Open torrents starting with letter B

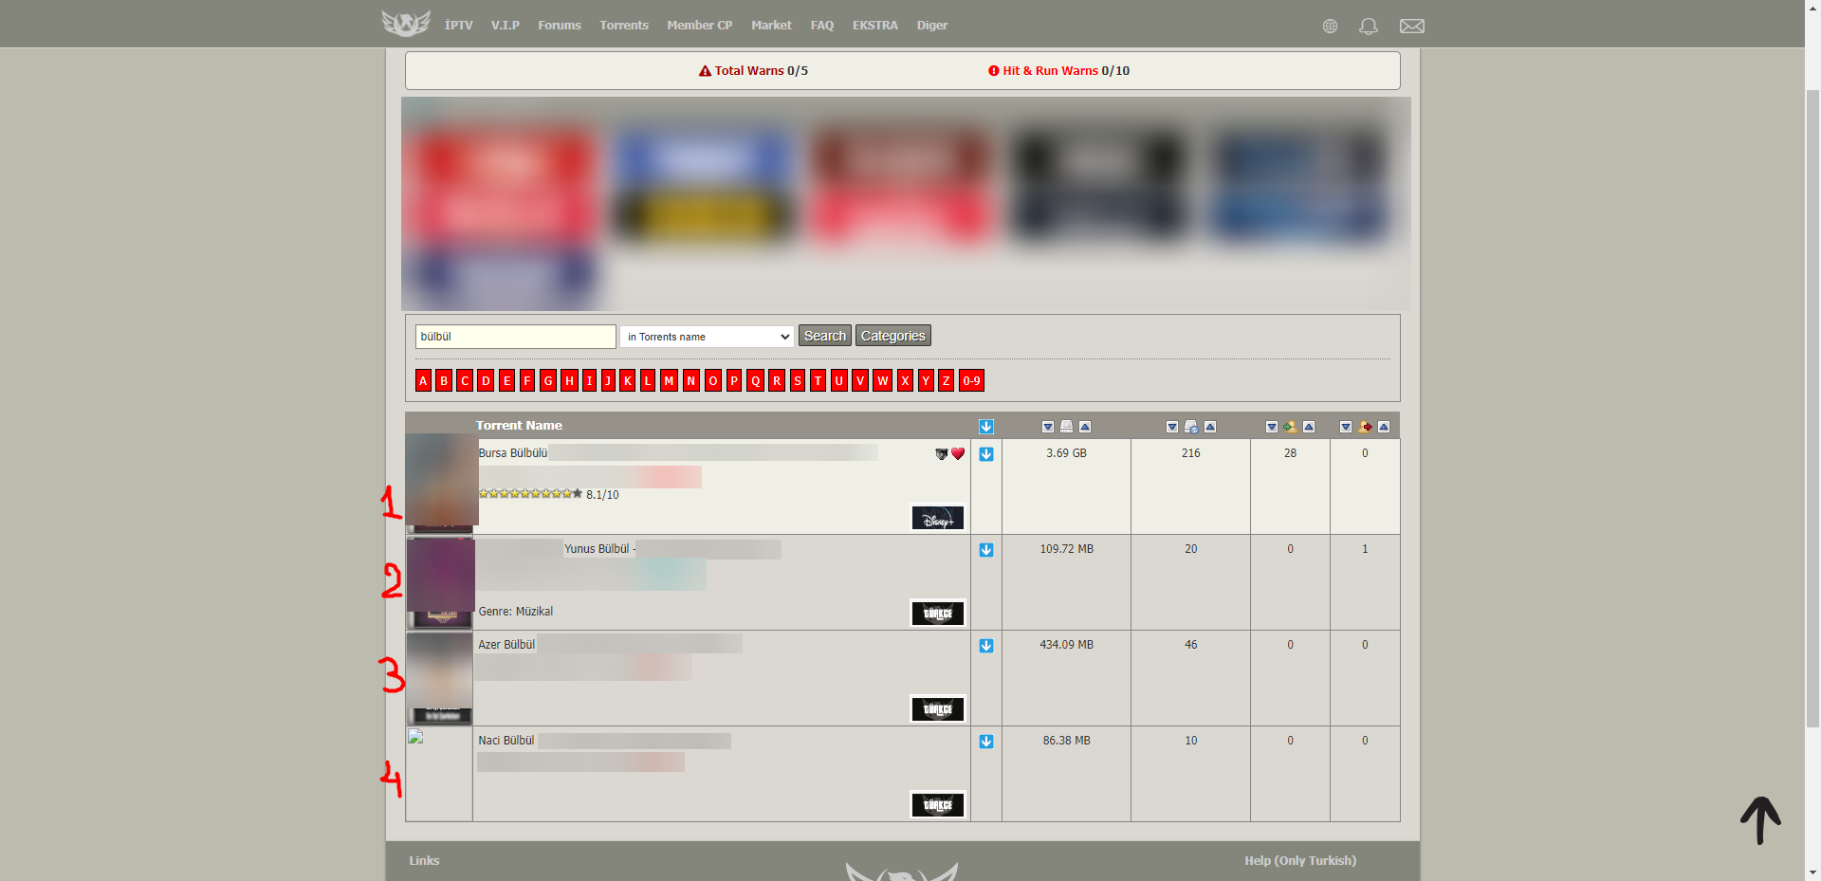(x=443, y=380)
